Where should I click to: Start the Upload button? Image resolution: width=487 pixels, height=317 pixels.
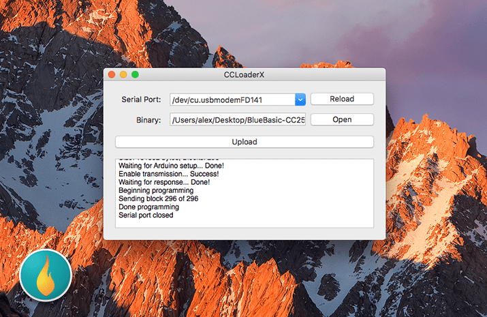[245, 142]
